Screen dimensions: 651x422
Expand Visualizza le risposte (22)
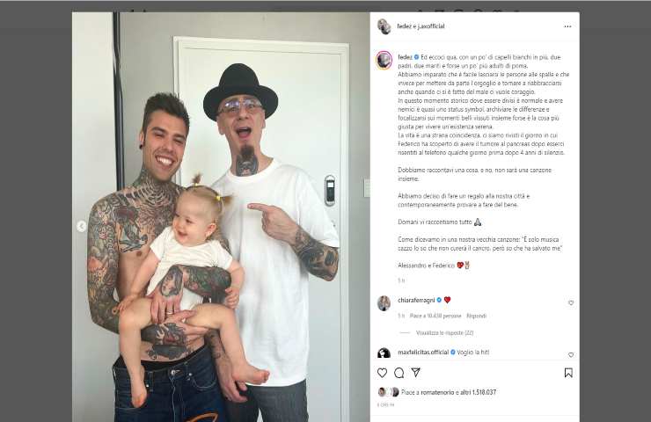coord(444,333)
